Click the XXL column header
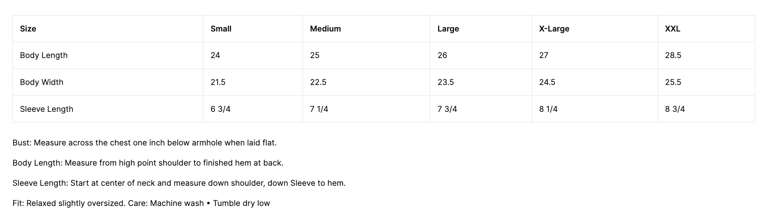This screenshot has height=218, width=774. click(x=672, y=29)
